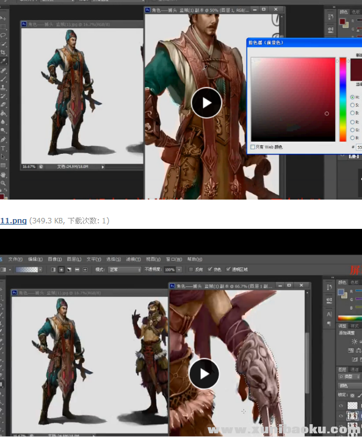The image size is (362, 437).
Task: Choose the Reflected gradient type icon
Action: (x=77, y=270)
